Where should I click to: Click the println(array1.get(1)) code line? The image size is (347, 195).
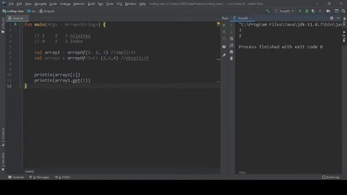62,81
